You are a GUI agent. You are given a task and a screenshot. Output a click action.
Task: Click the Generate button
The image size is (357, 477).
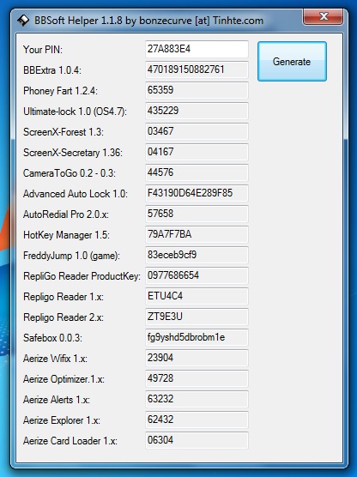pyautogui.click(x=292, y=62)
